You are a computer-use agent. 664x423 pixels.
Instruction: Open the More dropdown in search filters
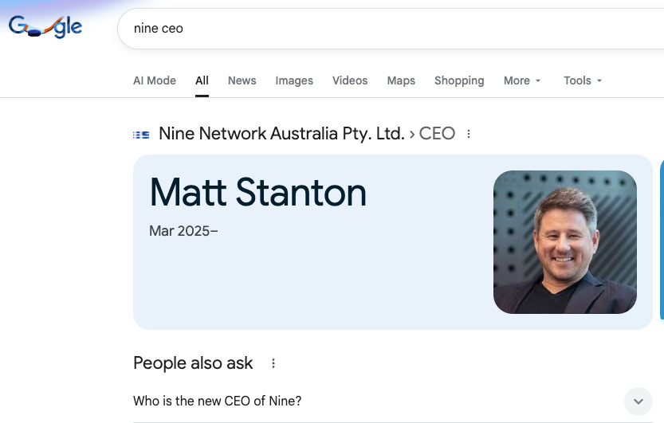click(522, 80)
